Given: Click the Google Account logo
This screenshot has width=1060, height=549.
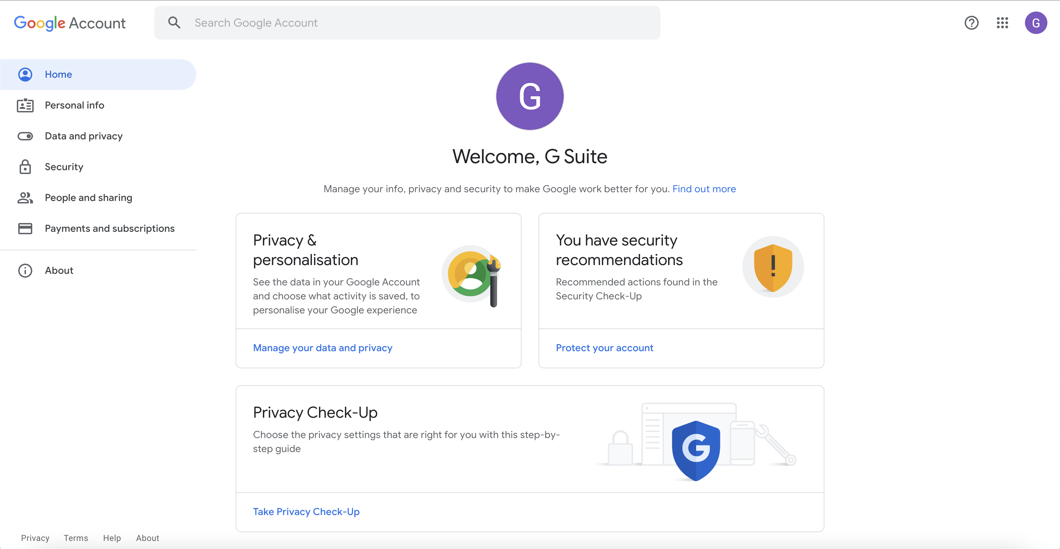Looking at the screenshot, I should tap(69, 23).
